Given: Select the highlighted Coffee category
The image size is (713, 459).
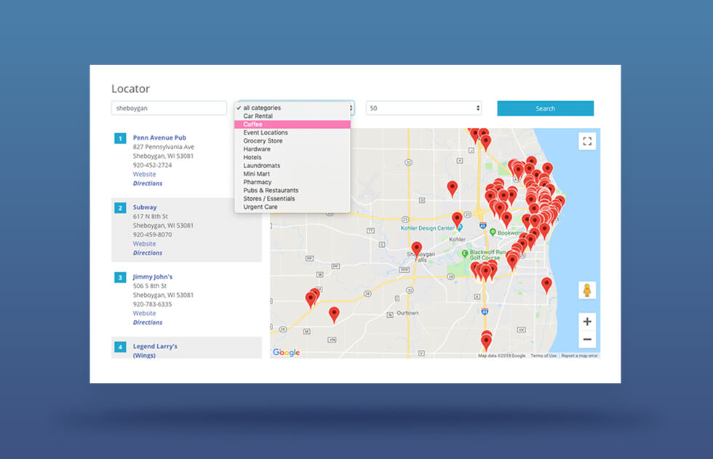Looking at the screenshot, I should pos(292,124).
